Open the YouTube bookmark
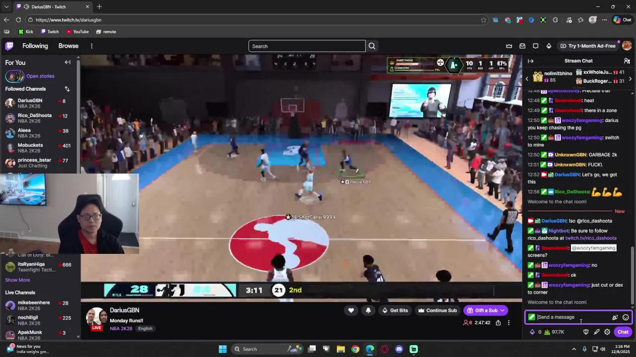636x357 pixels. [x=77, y=32]
